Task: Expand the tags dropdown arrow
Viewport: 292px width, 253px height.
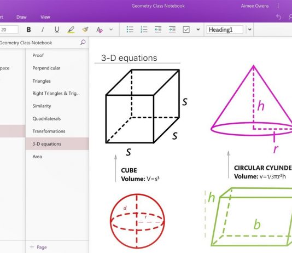Action: (x=198, y=30)
